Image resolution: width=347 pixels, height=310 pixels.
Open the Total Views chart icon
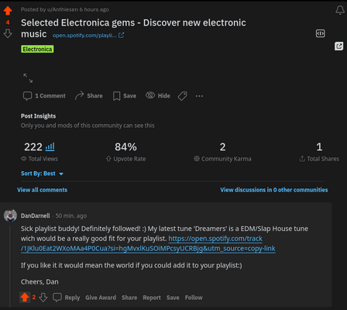click(x=50, y=146)
